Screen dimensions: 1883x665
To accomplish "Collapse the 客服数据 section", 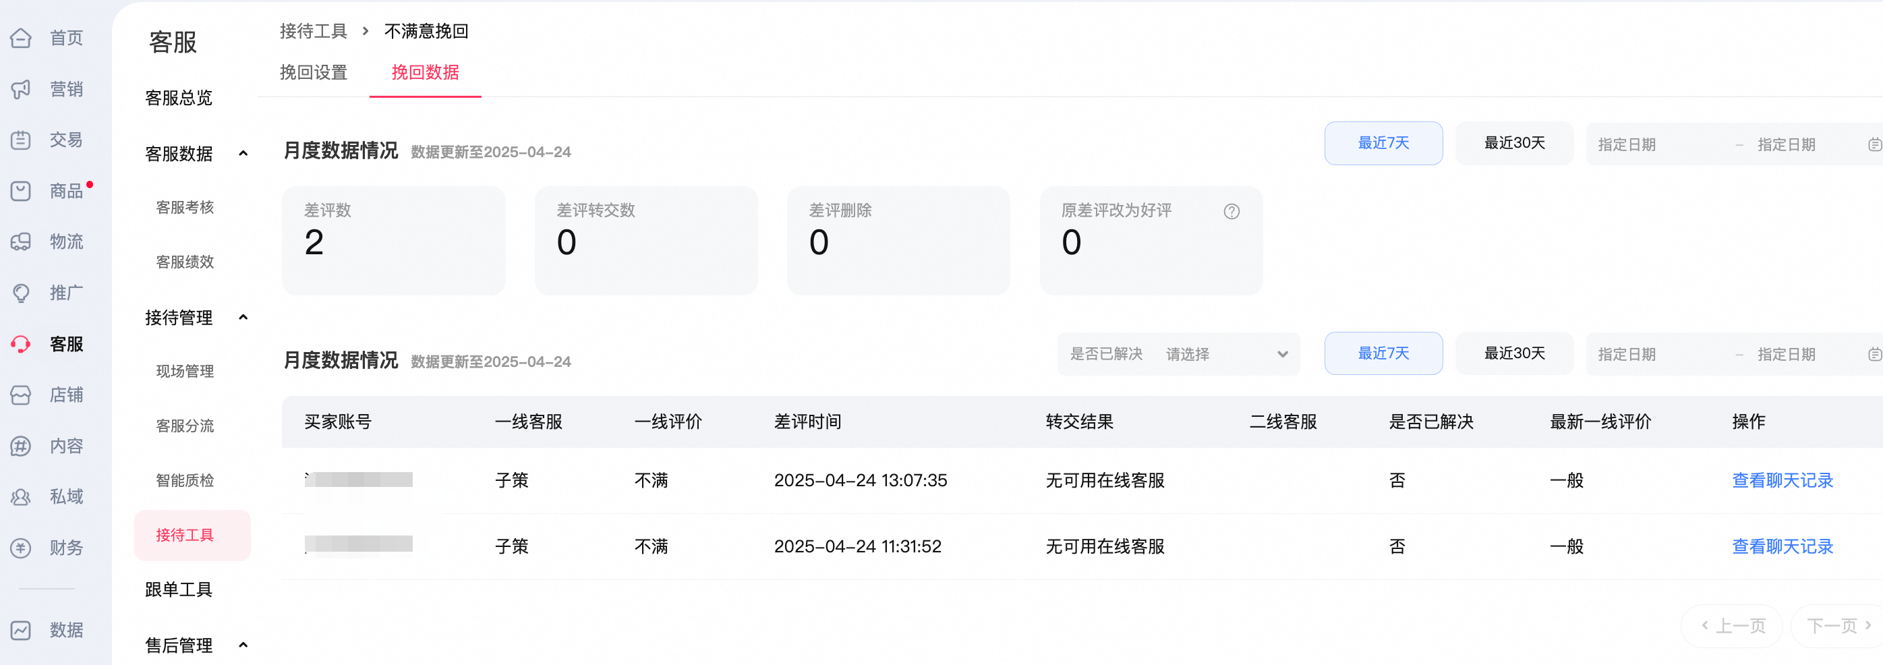I will (243, 154).
